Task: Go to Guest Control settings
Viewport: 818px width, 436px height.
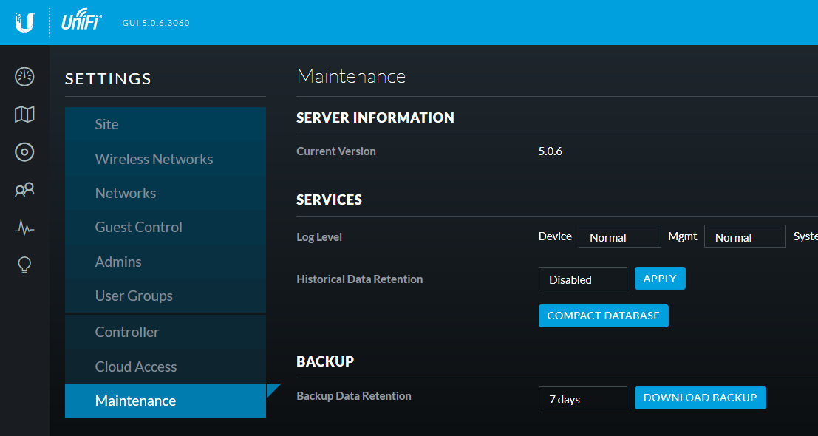Action: pyautogui.click(x=138, y=227)
